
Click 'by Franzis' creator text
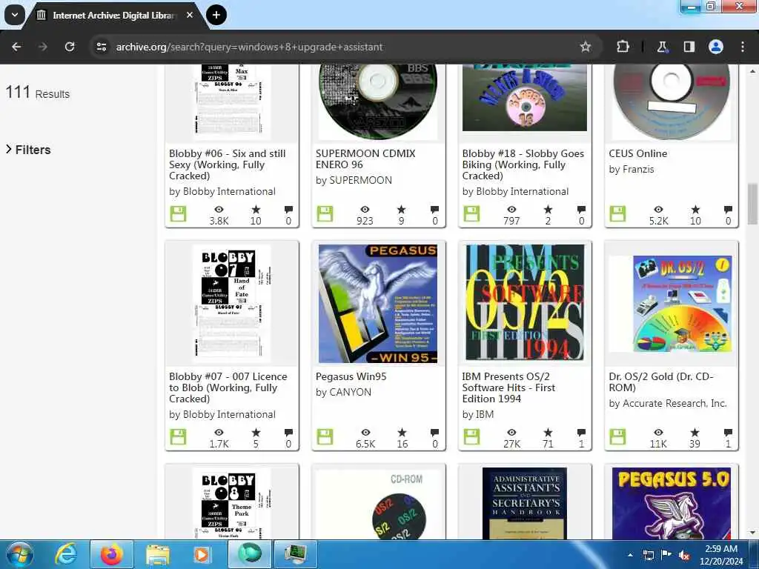point(632,170)
